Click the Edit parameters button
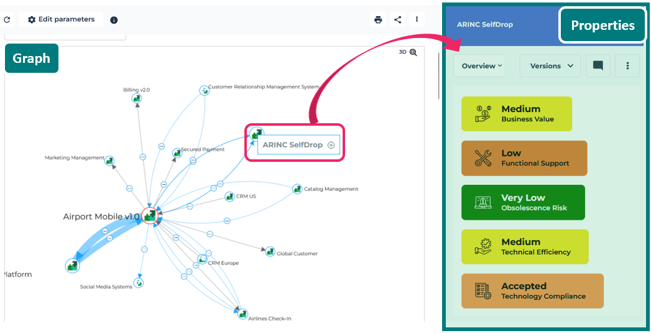 point(61,19)
